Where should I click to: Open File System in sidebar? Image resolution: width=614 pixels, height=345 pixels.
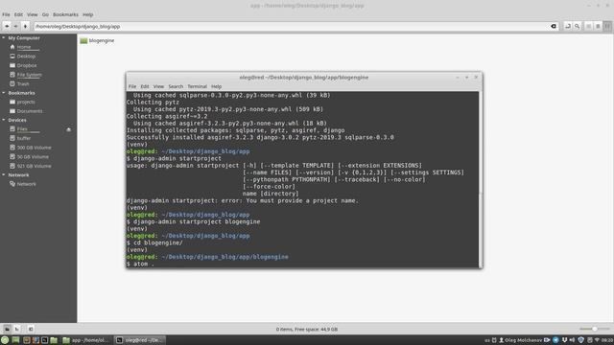(29, 75)
